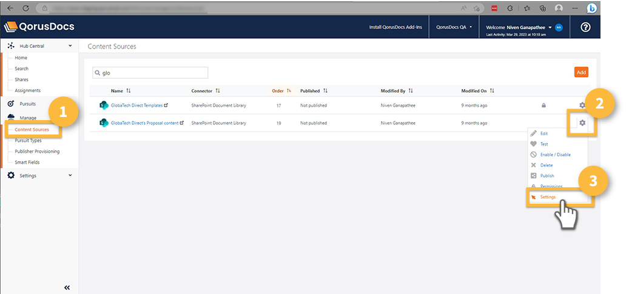Open the browser extensions puzzle icon
Viewport: 629px width, 294px height.
point(510,8)
